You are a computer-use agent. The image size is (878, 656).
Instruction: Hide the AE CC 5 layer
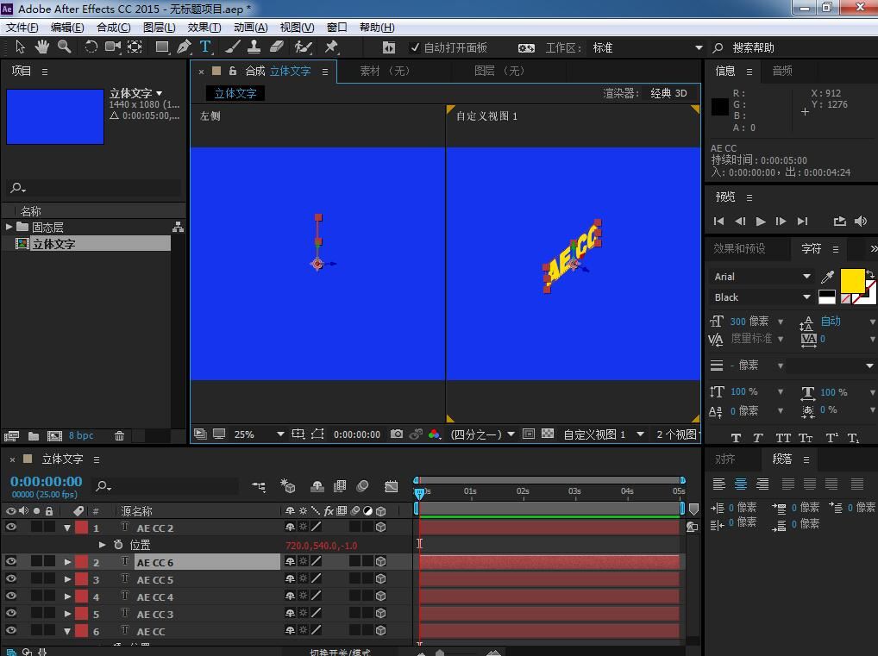10,578
